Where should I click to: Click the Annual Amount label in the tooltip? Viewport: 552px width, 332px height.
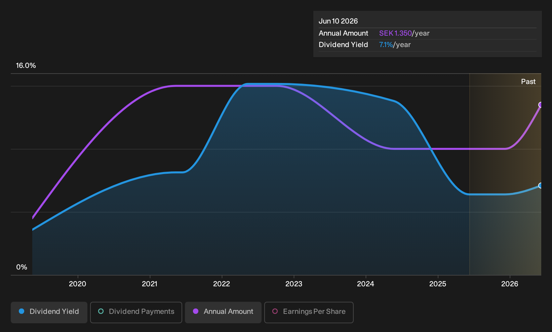344,33
